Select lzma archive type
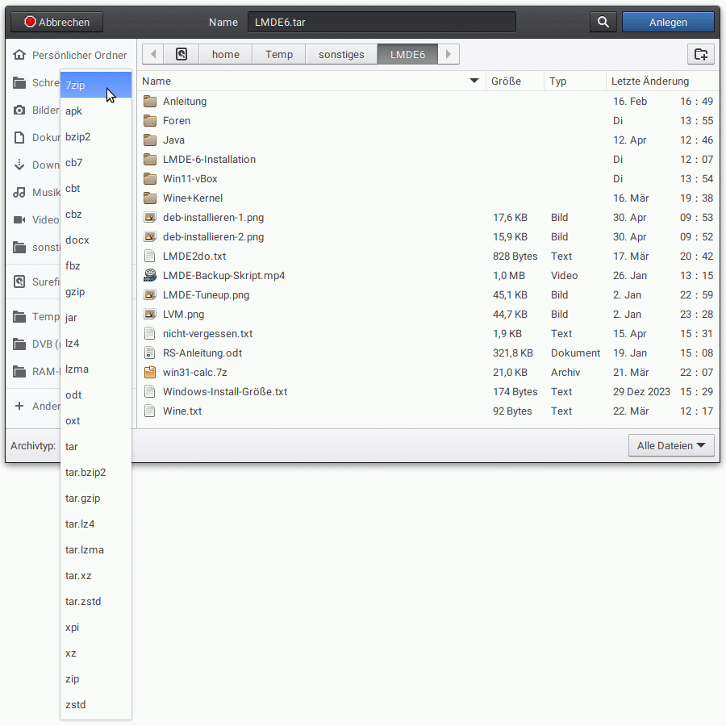This screenshot has height=726, width=726. pos(96,369)
